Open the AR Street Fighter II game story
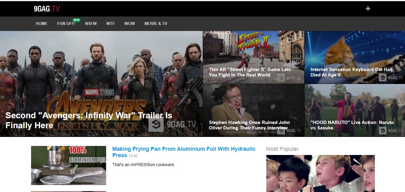405x192 pixels. coord(250,72)
